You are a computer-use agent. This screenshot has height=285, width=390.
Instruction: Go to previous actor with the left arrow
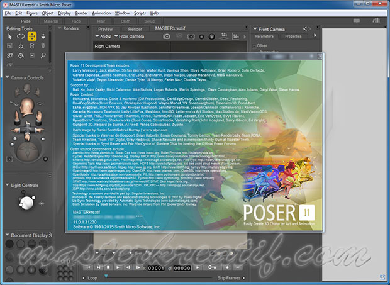(304, 29)
